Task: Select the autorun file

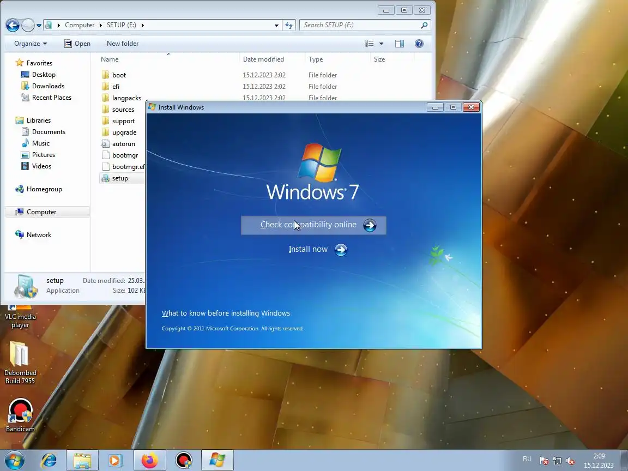Action: [x=123, y=144]
